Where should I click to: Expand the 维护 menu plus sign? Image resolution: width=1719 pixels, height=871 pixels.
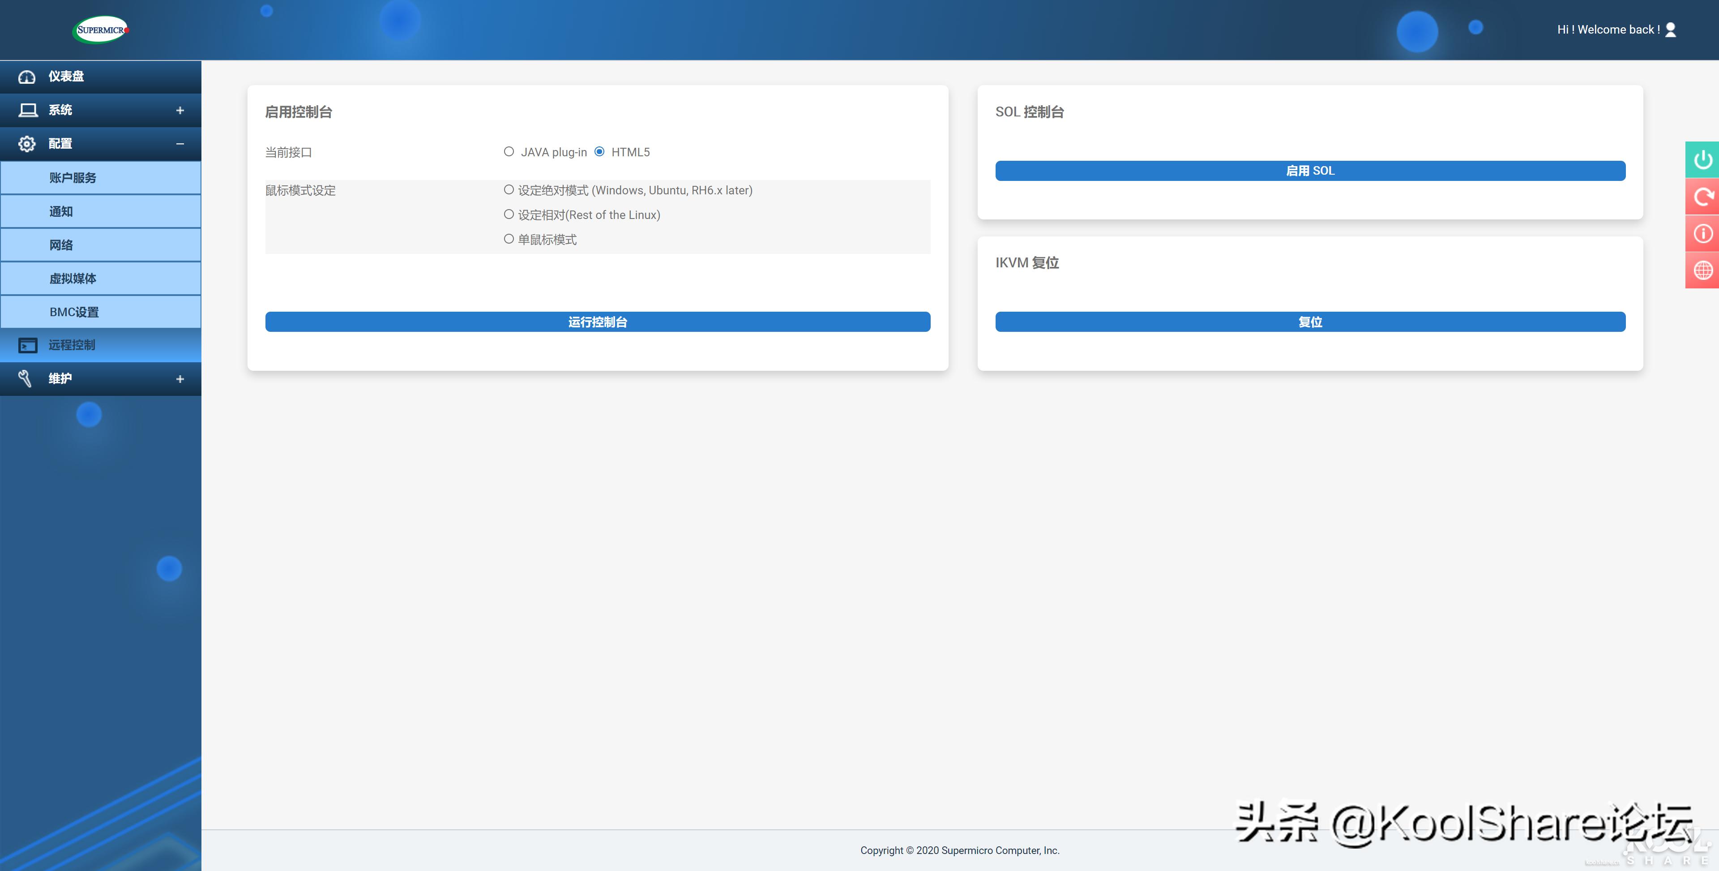click(x=180, y=379)
